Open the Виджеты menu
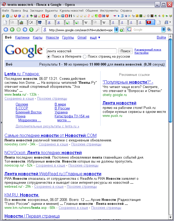The height and width of the screenshot is (221, 174). click(x=51, y=11)
